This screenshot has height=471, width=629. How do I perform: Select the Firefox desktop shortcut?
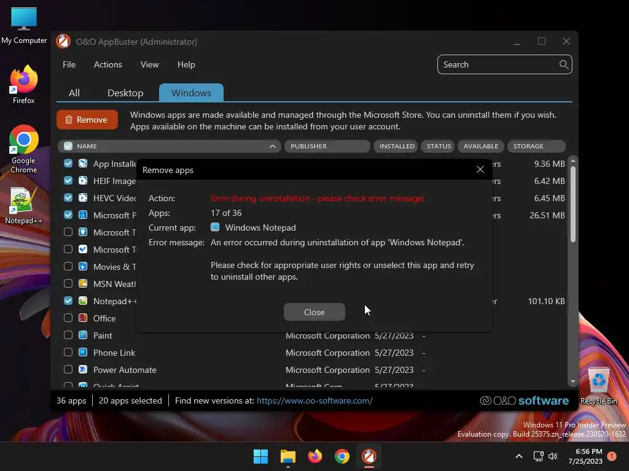coord(24,85)
